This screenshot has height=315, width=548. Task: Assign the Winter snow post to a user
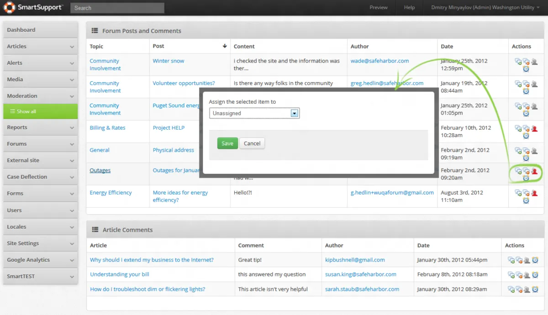point(534,62)
